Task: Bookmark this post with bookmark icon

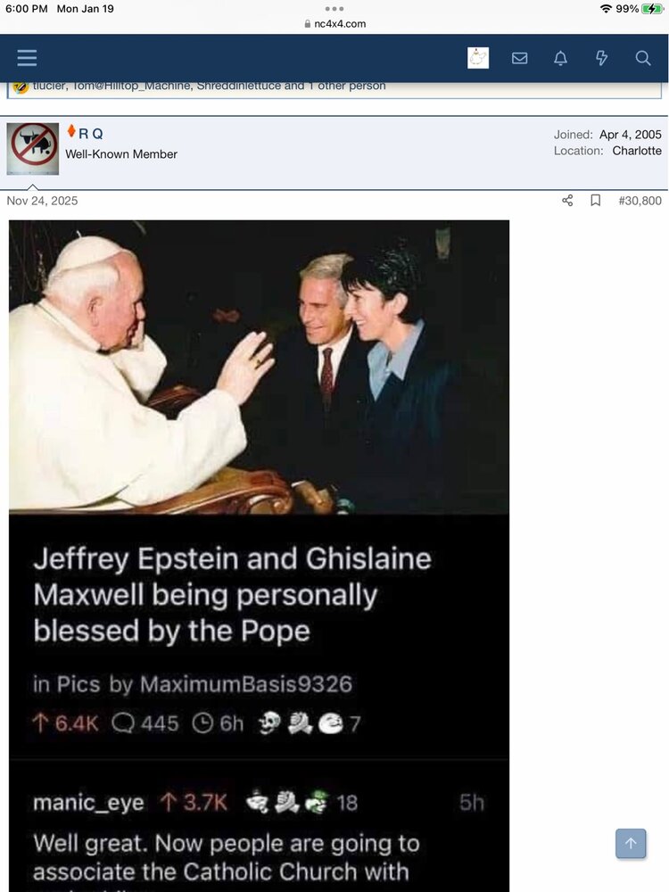Action: [596, 200]
